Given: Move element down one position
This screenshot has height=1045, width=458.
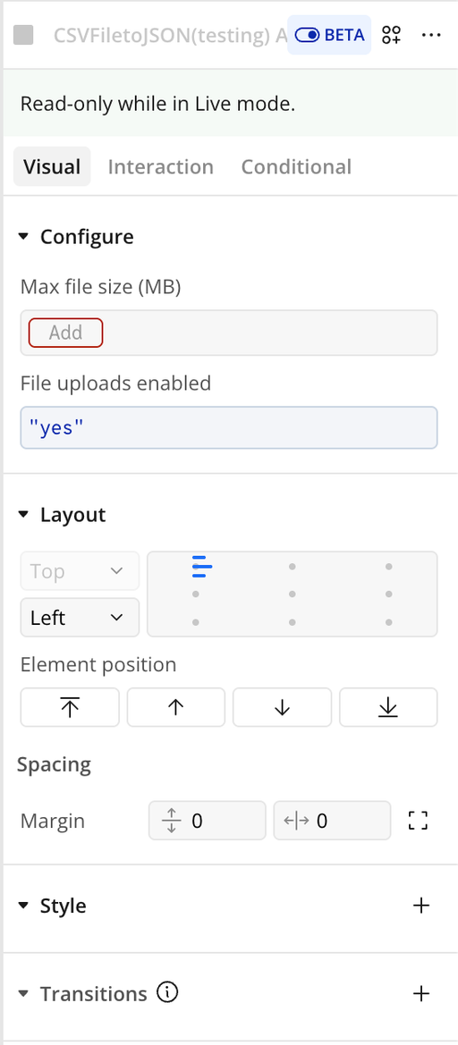Looking at the screenshot, I should (x=282, y=707).
